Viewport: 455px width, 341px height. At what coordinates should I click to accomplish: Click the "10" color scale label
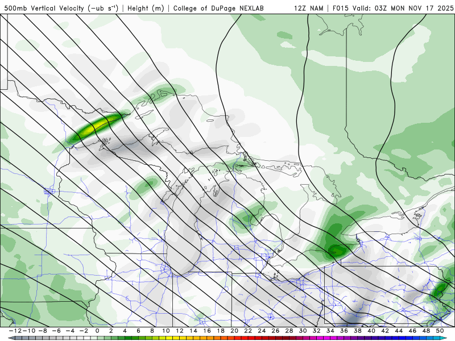click(166, 331)
